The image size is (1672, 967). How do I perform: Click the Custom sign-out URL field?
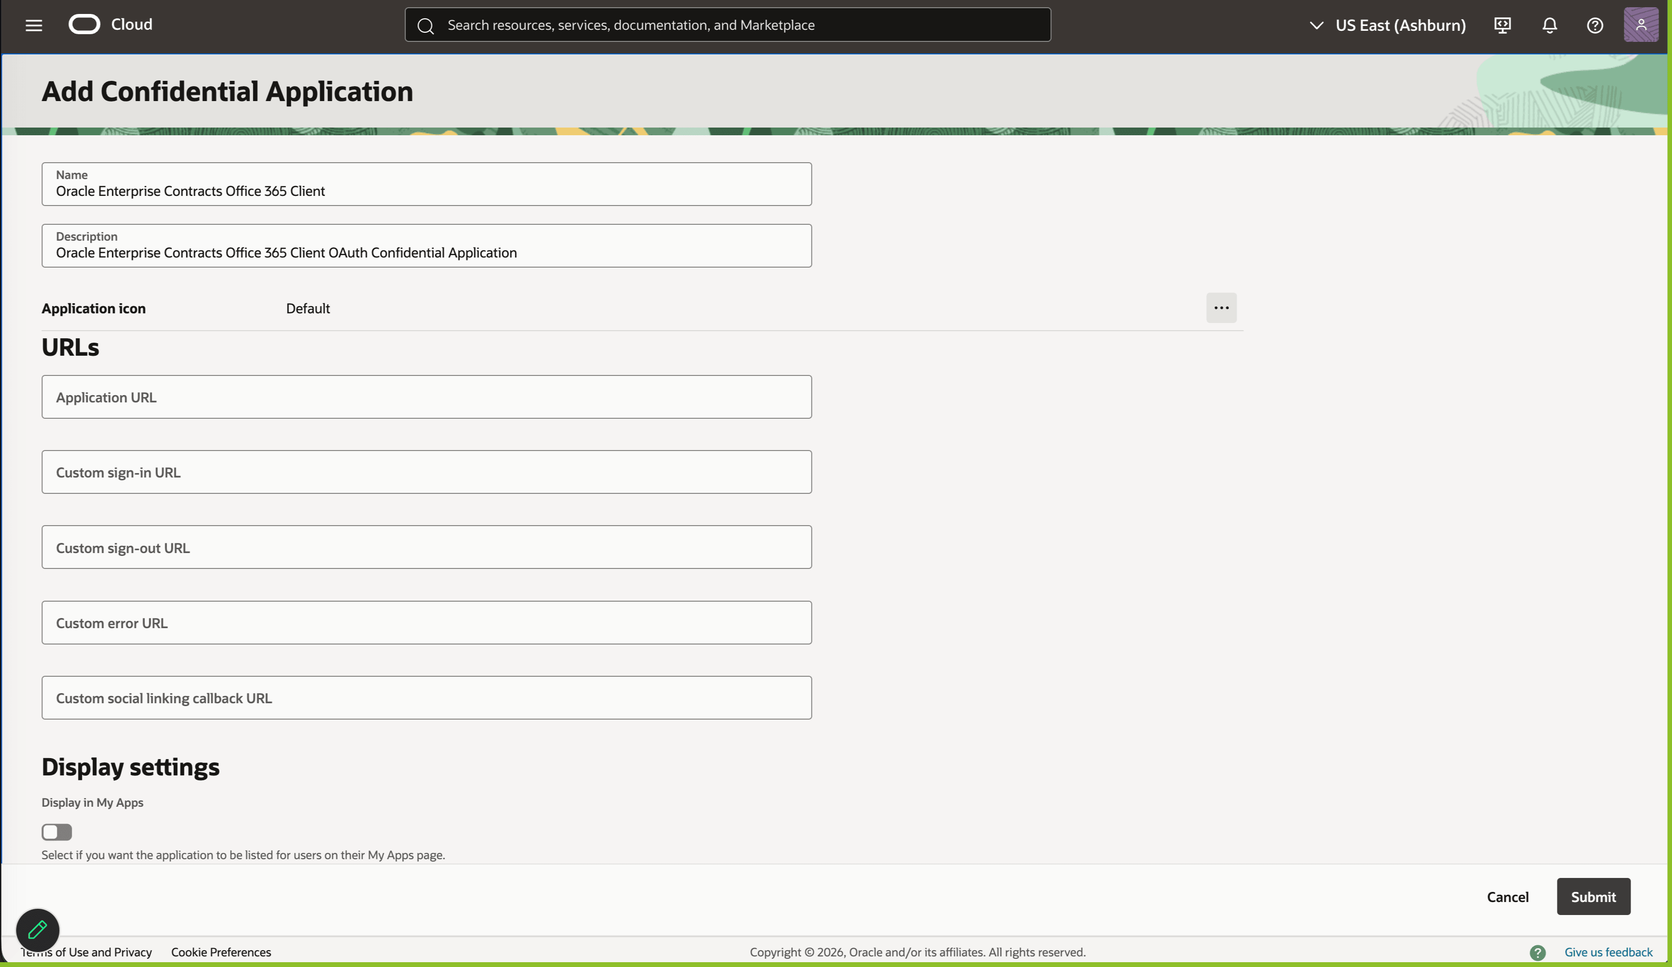click(x=427, y=547)
